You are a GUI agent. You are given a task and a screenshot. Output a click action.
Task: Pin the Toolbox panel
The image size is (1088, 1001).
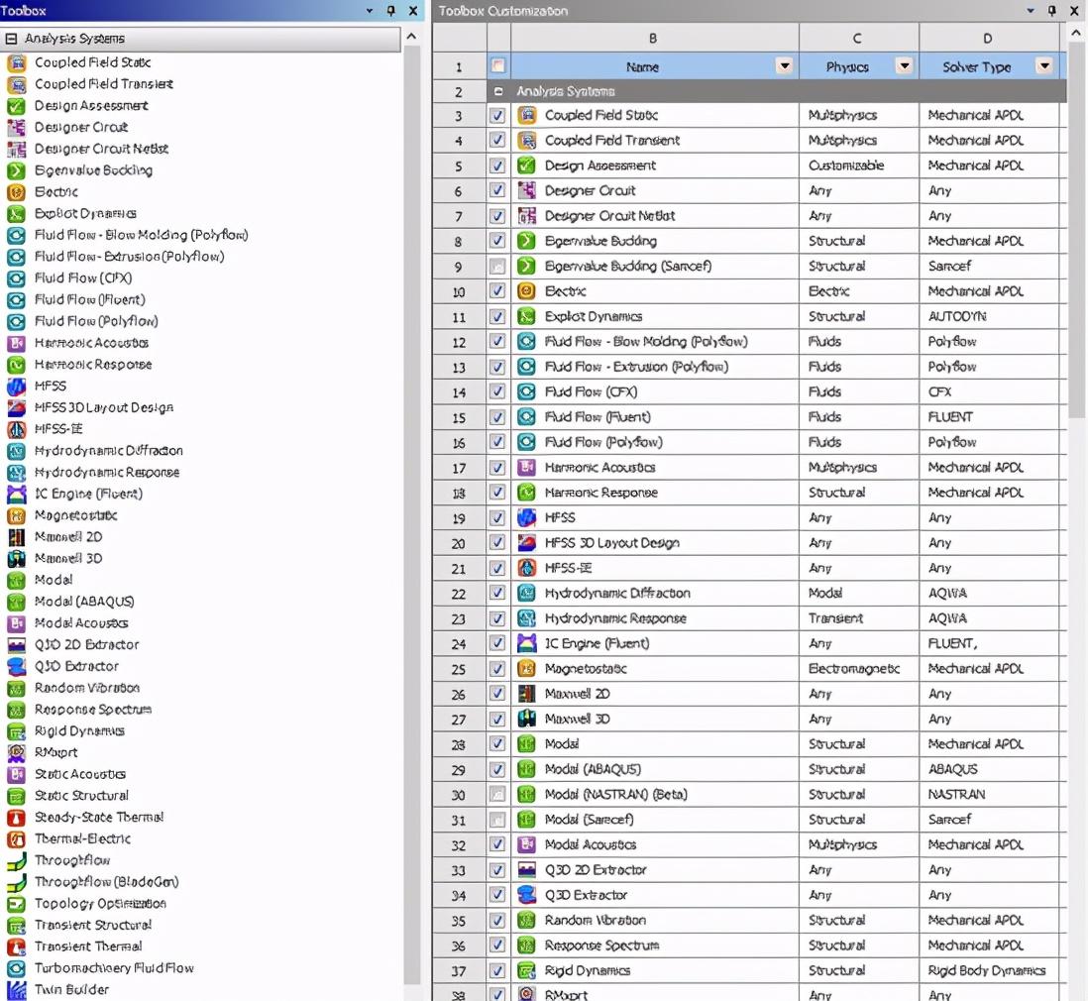[x=391, y=11]
